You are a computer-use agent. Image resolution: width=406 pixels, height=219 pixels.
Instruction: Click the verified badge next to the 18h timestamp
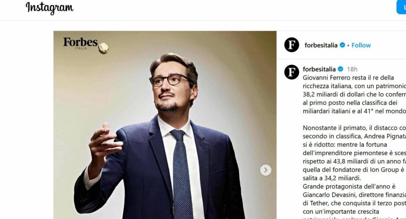point(341,69)
